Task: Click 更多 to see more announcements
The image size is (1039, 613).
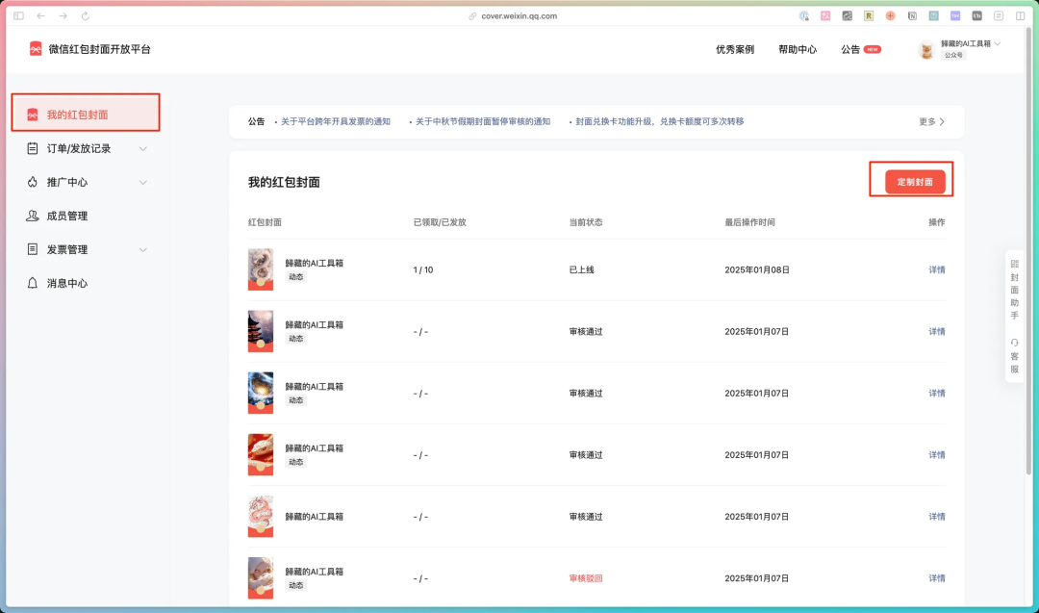Action: click(931, 121)
